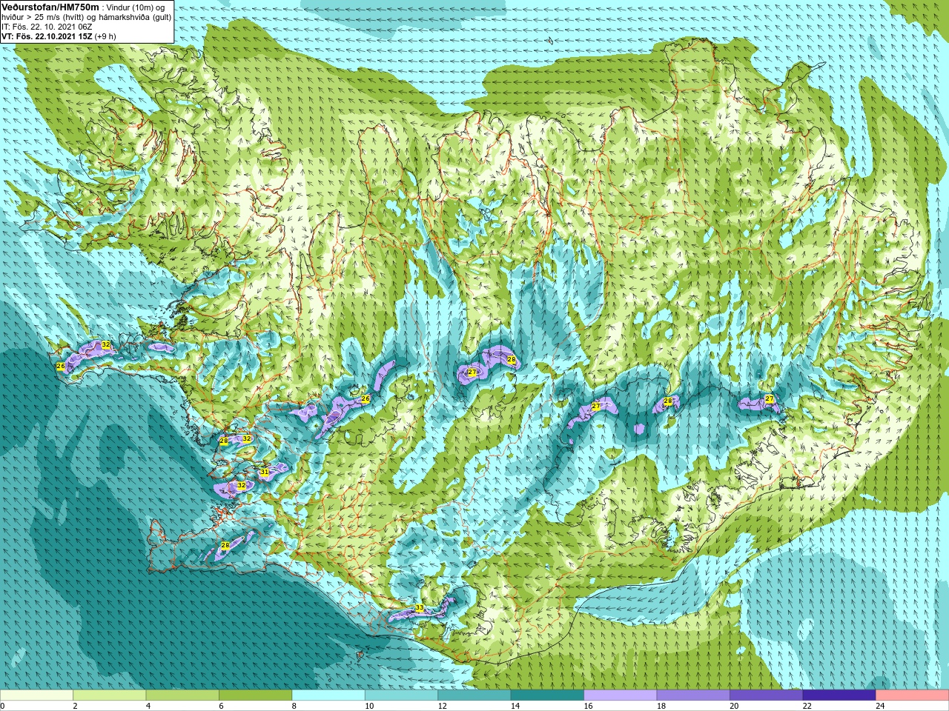Click the legend tick label 22

coord(807,706)
